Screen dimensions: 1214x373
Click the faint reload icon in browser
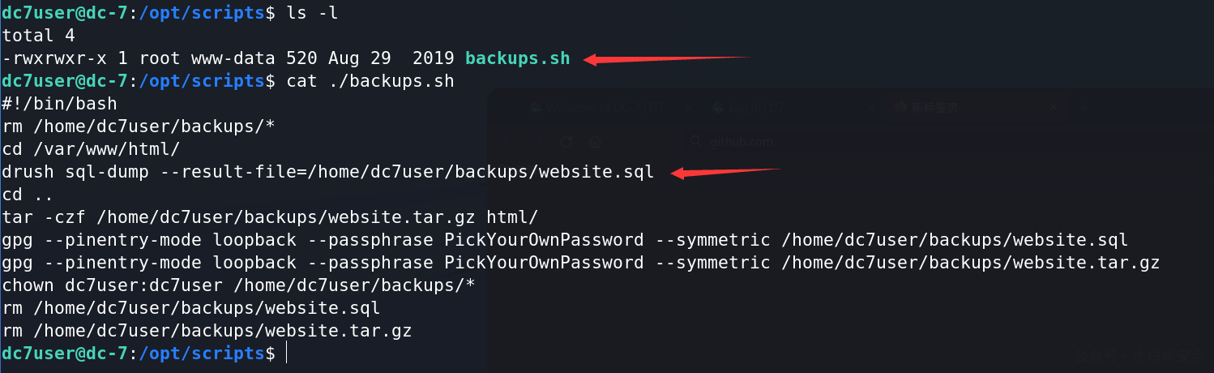click(566, 142)
